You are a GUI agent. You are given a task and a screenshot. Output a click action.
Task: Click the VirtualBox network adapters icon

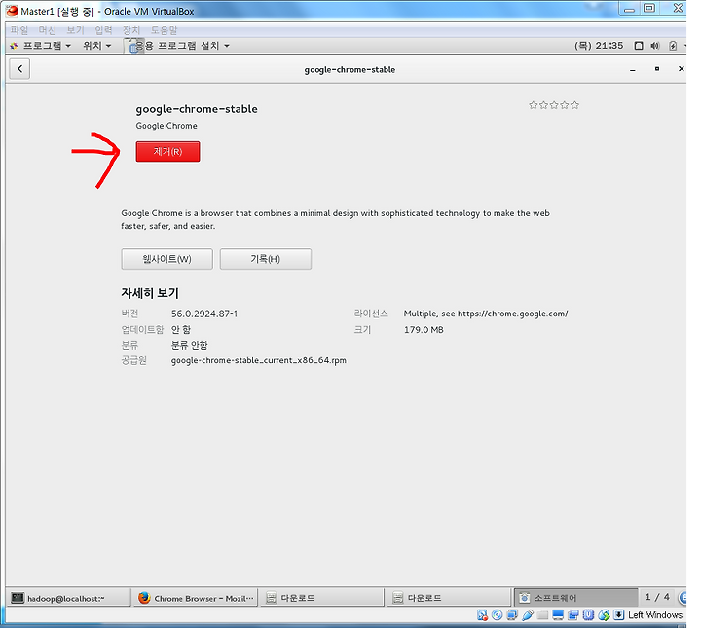tap(512, 615)
